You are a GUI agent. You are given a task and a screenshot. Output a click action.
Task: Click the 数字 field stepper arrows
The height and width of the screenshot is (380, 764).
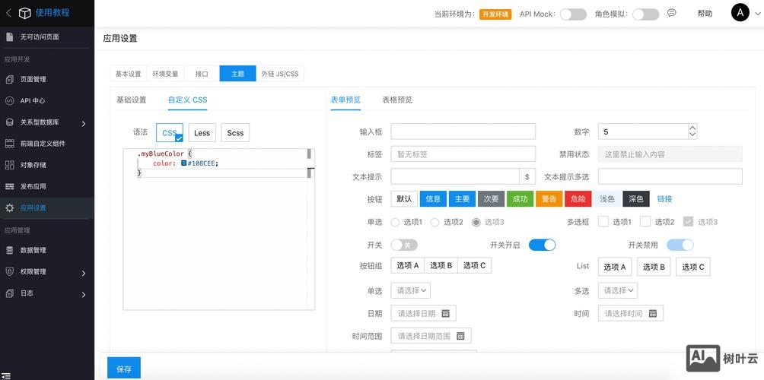(692, 131)
